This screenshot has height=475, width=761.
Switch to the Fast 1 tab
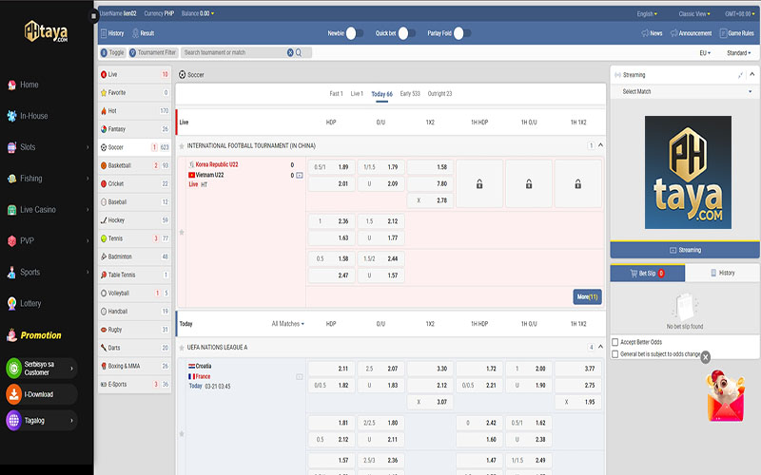click(336, 93)
